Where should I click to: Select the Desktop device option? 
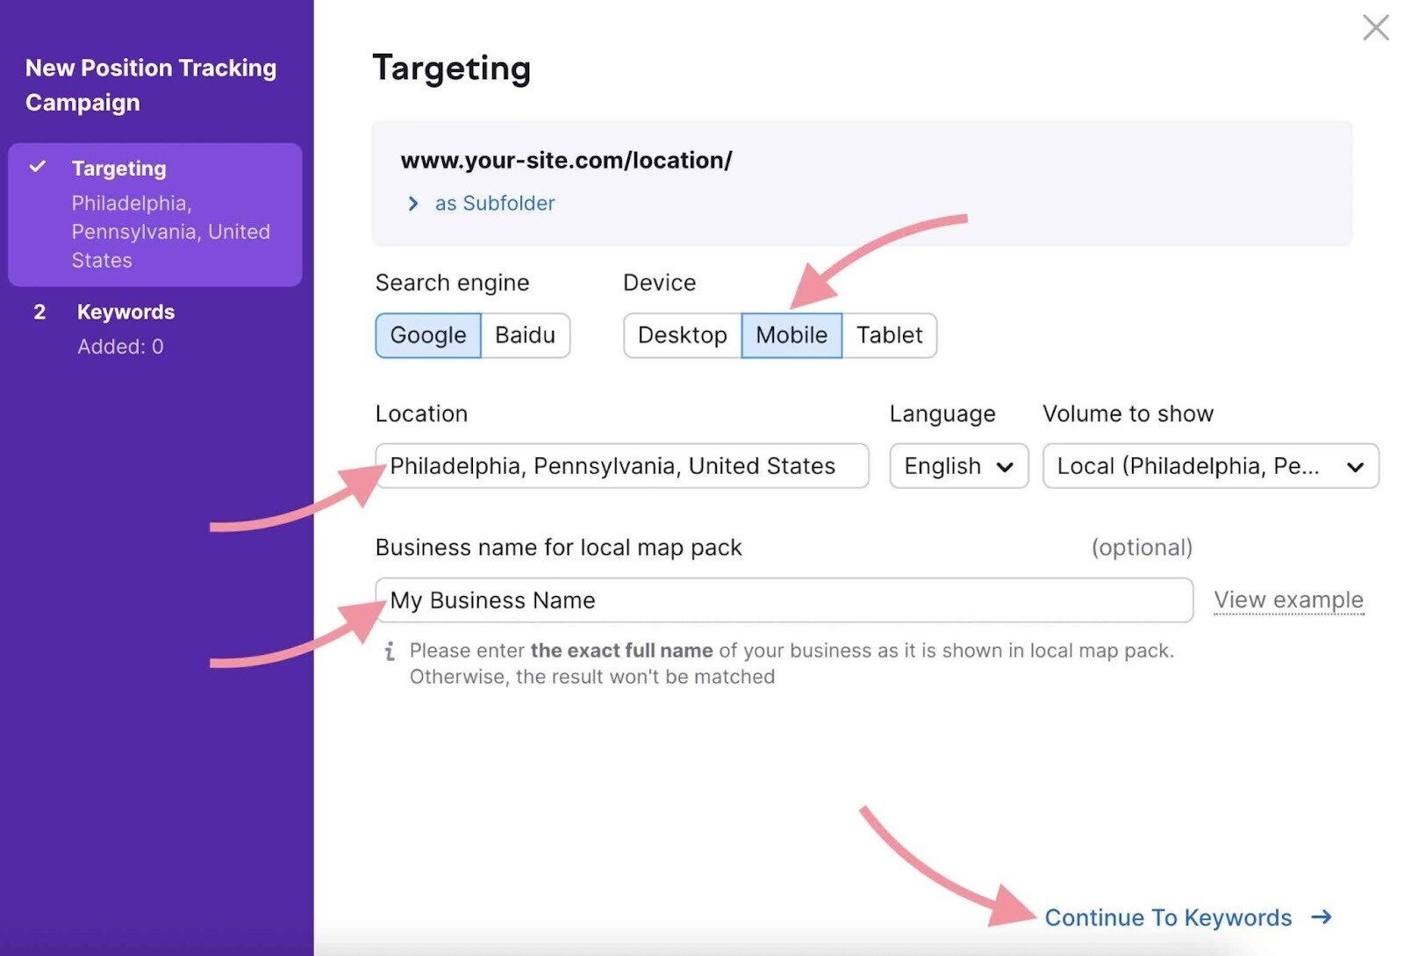pyautogui.click(x=682, y=335)
